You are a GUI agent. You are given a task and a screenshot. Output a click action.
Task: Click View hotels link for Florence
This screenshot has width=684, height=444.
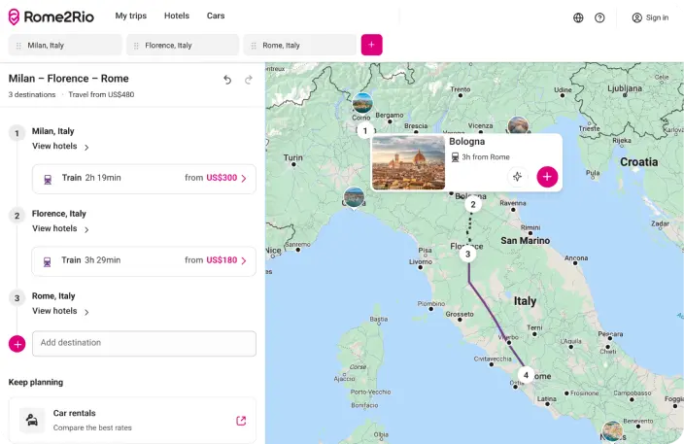tap(54, 228)
